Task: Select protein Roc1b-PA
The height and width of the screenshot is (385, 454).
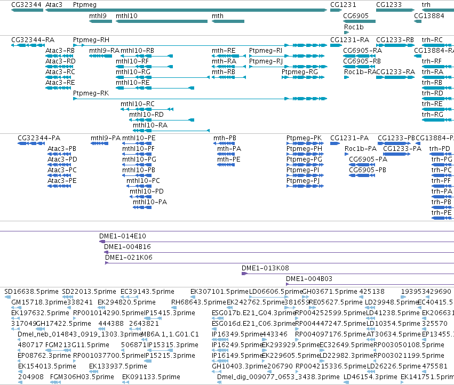Action: point(361,148)
